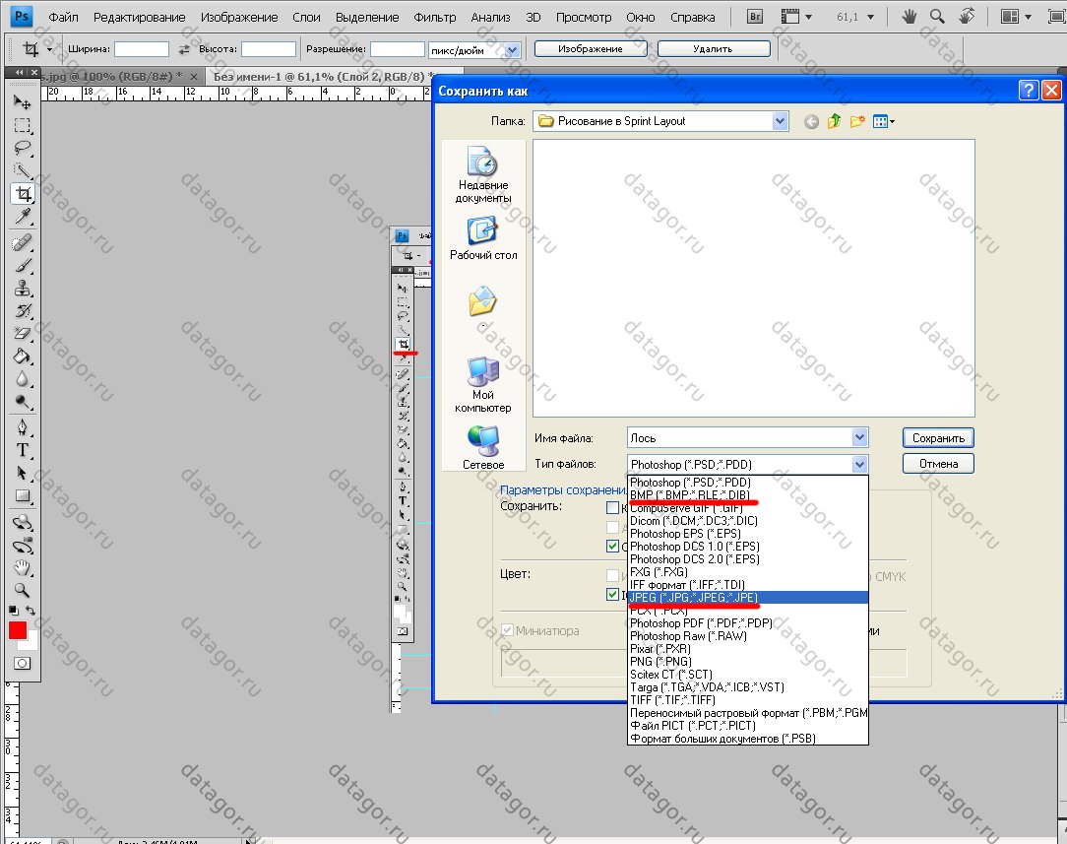Select the Clone Stamp tool
1067x844 pixels.
pyautogui.click(x=23, y=288)
